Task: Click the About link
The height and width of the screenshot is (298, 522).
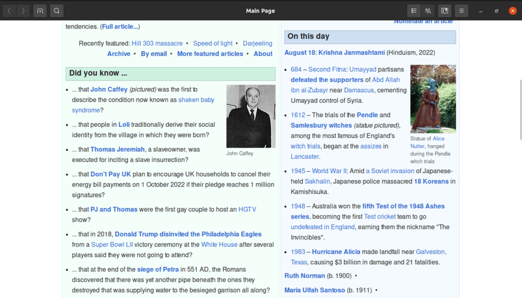Action: tap(263, 54)
